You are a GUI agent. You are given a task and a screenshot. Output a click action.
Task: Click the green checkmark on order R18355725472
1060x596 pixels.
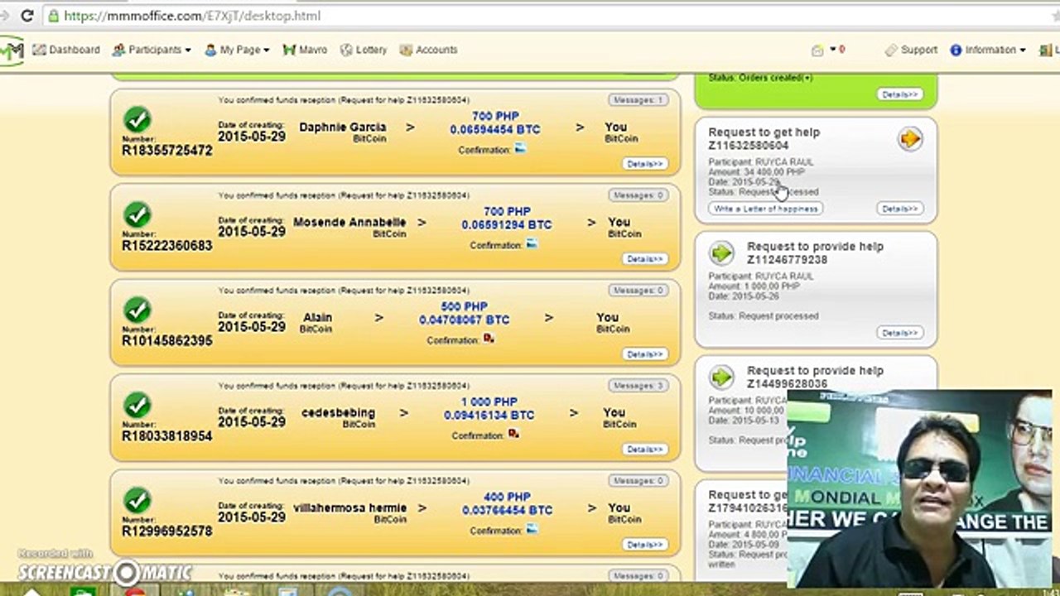[x=137, y=120]
